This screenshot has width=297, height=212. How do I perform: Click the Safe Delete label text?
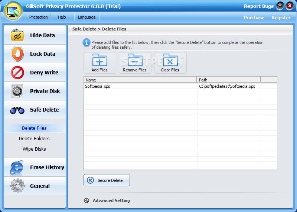point(44,110)
